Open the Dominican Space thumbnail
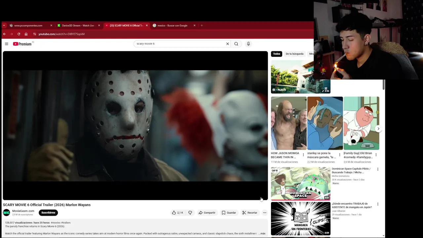The width and height of the screenshot is (423, 238). pos(300,183)
